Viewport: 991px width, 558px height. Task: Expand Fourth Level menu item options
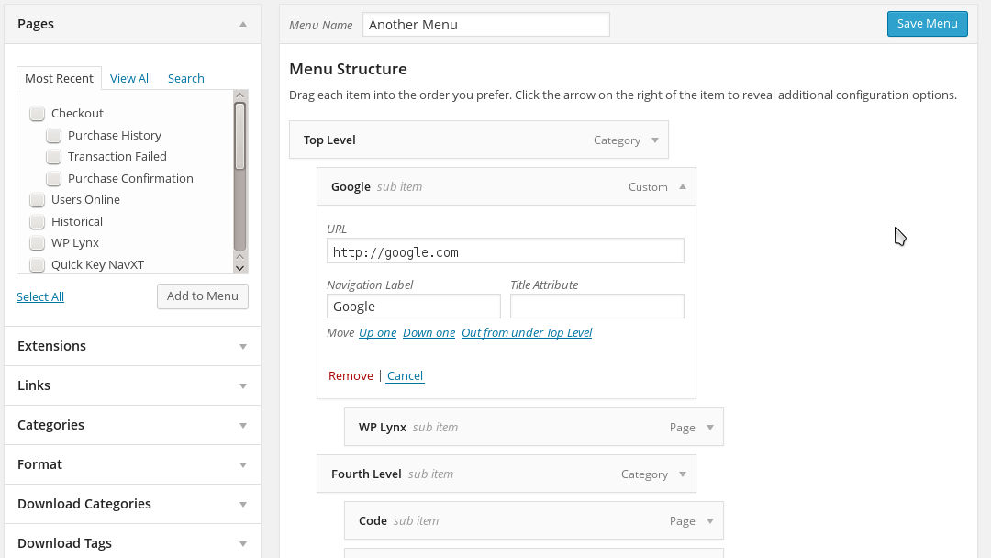683,474
